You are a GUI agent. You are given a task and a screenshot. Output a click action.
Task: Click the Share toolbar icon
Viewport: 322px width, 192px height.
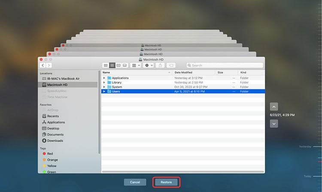[x=160, y=65]
